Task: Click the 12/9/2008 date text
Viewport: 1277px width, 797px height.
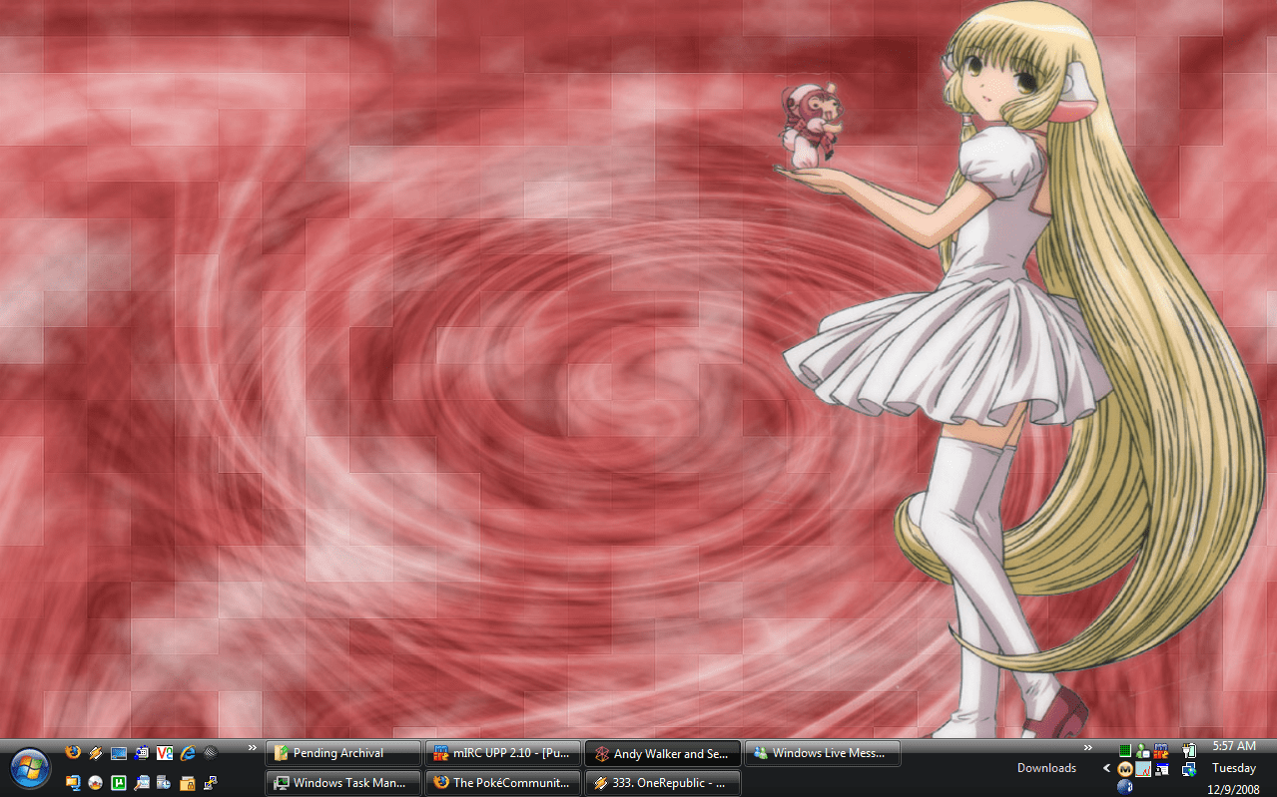Action: pyautogui.click(x=1234, y=789)
